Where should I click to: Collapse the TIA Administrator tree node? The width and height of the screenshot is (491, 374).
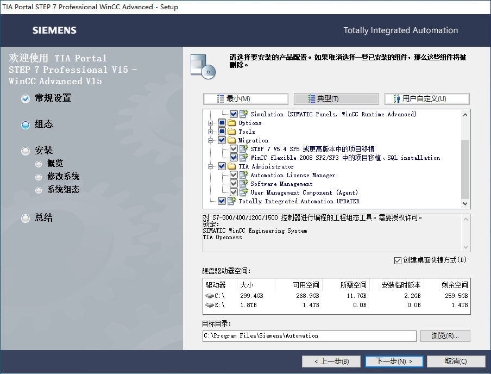pyautogui.click(x=210, y=166)
